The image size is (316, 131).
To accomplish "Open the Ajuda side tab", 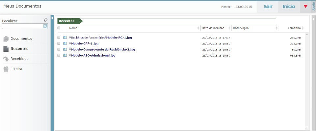I will point(314,7).
